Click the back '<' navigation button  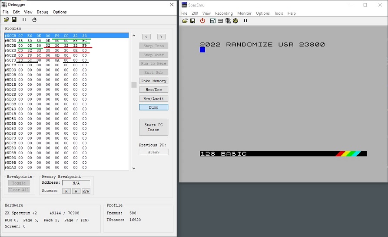(x=146, y=37)
